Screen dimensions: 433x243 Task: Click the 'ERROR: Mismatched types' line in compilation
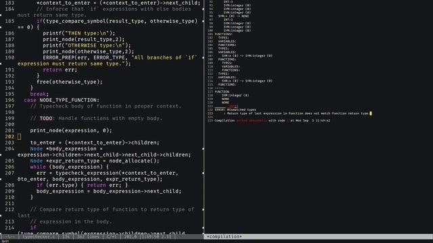pyautogui.click(x=235, y=109)
